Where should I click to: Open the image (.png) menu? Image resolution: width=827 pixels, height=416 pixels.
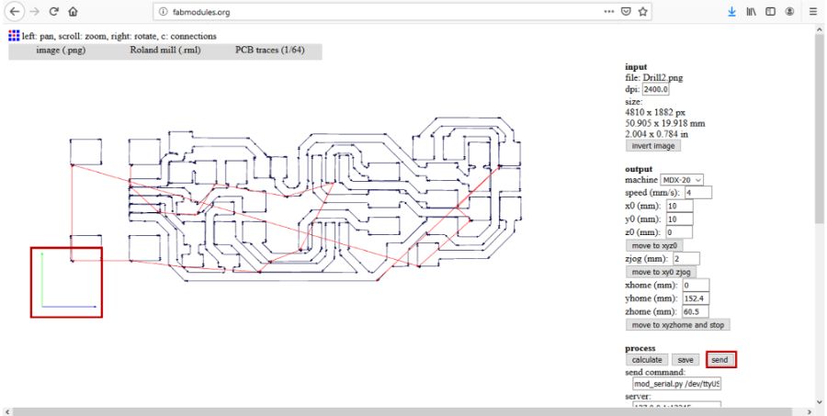tap(61, 51)
